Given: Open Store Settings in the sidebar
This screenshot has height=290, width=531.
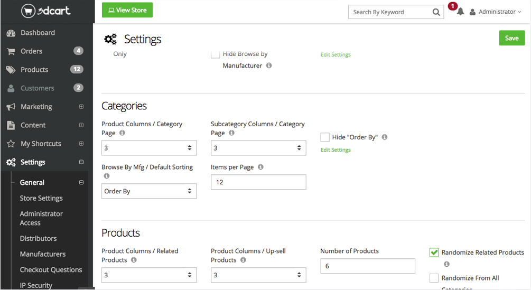Looking at the screenshot, I should tap(41, 198).
